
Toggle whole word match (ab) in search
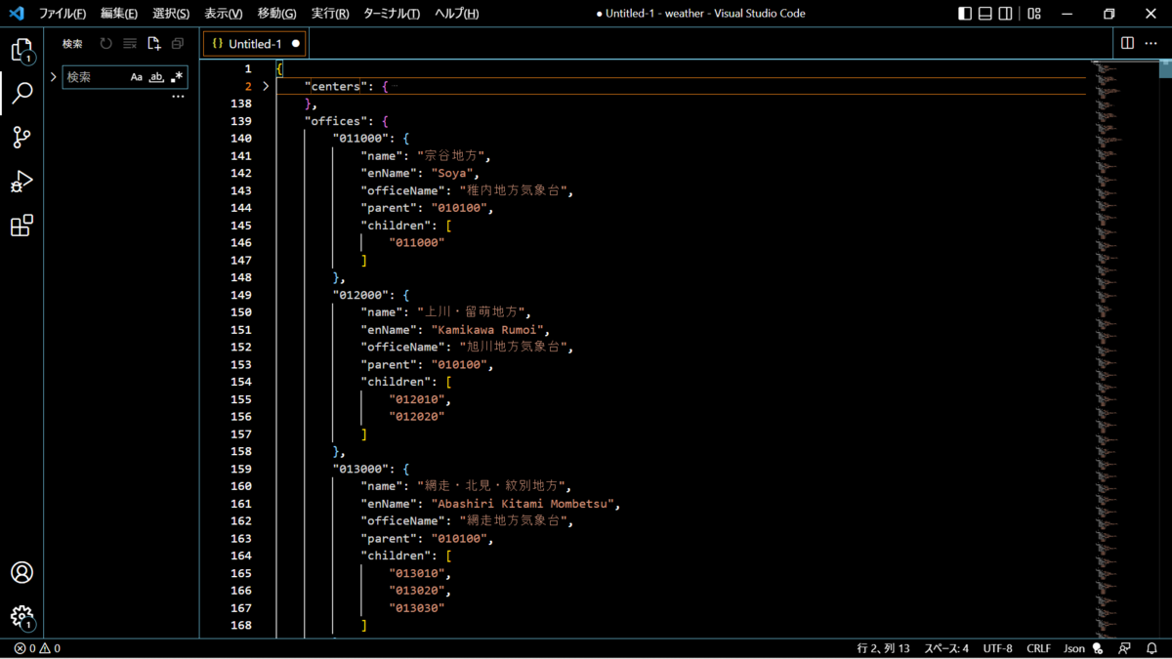(156, 77)
